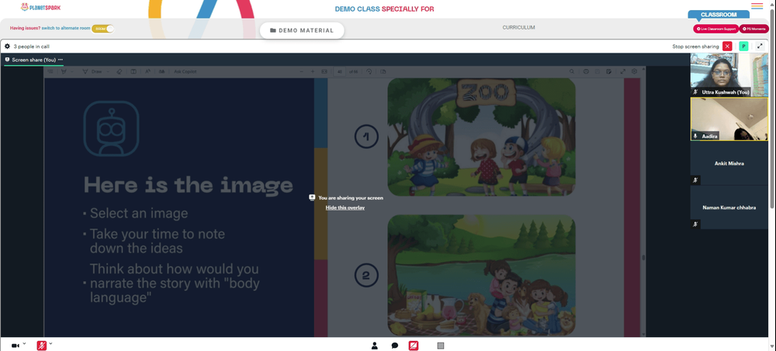Click the 'Here is the image' heading
This screenshot has width=776, height=351.
click(x=189, y=185)
